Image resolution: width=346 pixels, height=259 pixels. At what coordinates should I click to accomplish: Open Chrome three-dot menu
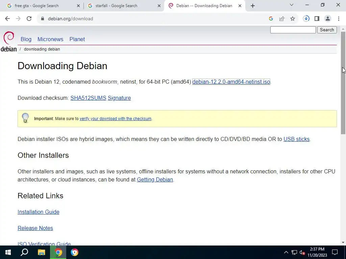pyautogui.click(x=339, y=19)
